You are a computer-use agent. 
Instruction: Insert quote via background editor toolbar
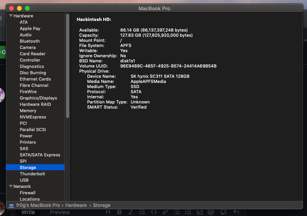click(142, 212)
